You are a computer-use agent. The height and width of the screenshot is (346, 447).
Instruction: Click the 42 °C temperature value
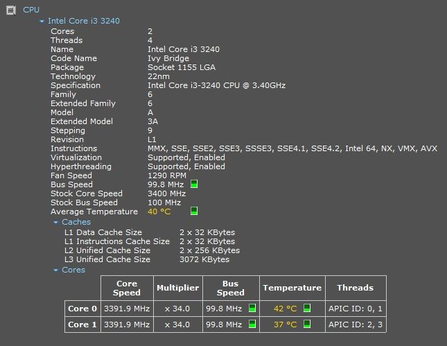[x=285, y=309]
